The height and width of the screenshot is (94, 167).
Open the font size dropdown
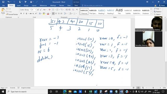[x=35, y=10]
